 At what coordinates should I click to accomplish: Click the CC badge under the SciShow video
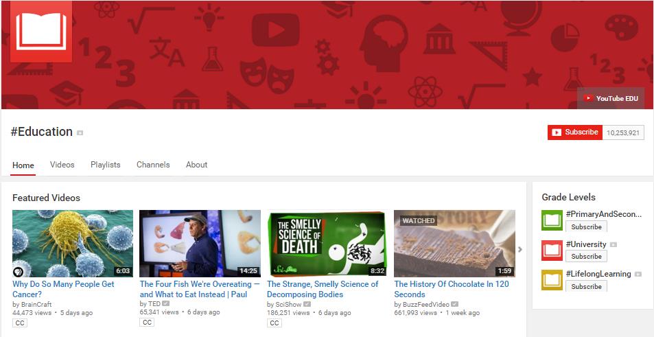274,323
